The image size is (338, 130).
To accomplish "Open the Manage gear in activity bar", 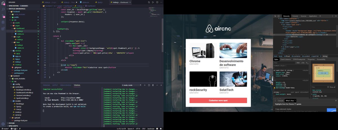I will pyautogui.click(x=3, y=124).
